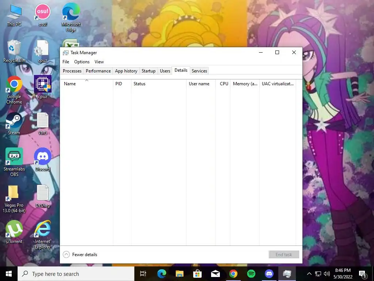Switch to Chrome in the taskbar

click(233, 274)
